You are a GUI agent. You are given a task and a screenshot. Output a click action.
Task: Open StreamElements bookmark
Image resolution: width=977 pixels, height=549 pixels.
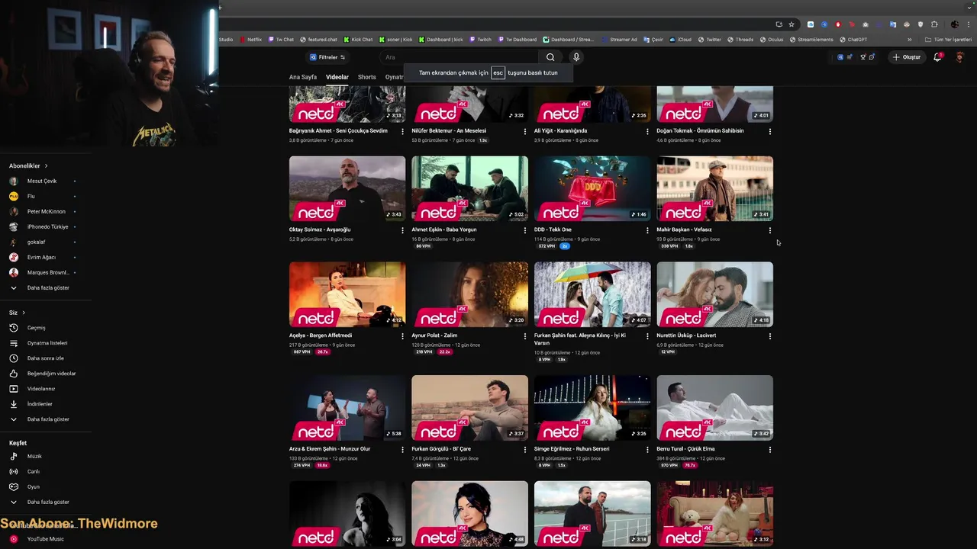[811, 40]
